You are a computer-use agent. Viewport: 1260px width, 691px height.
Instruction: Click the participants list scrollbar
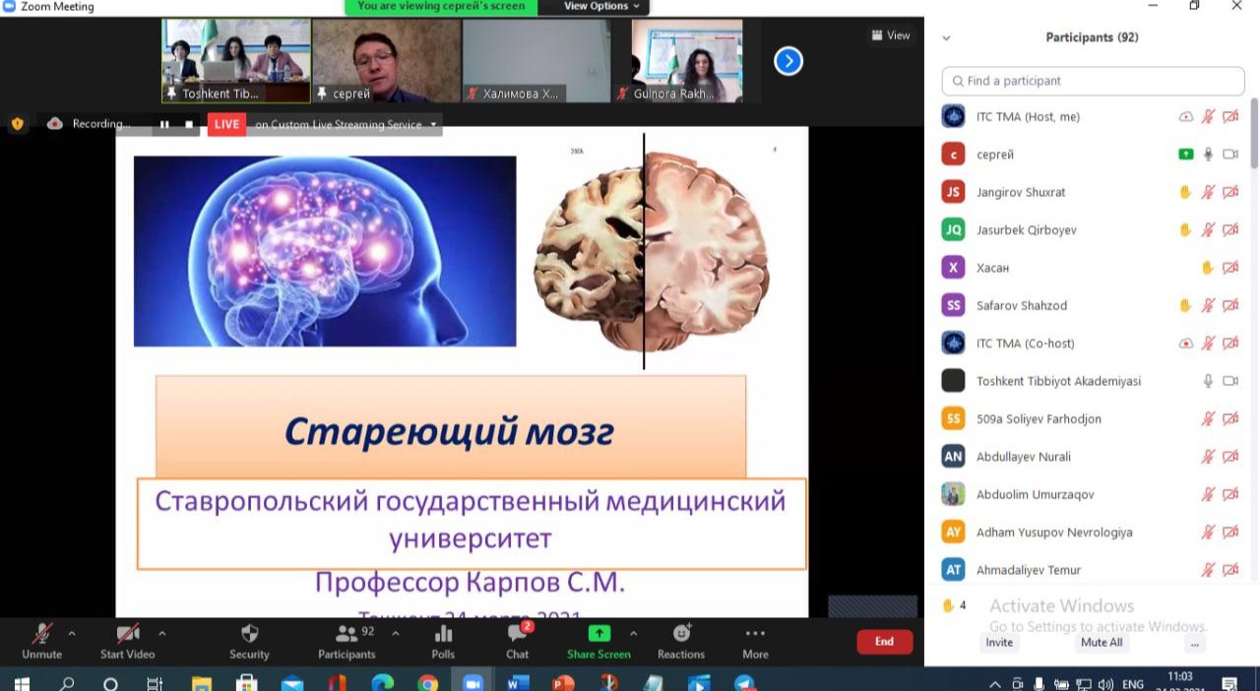[x=1254, y=133]
